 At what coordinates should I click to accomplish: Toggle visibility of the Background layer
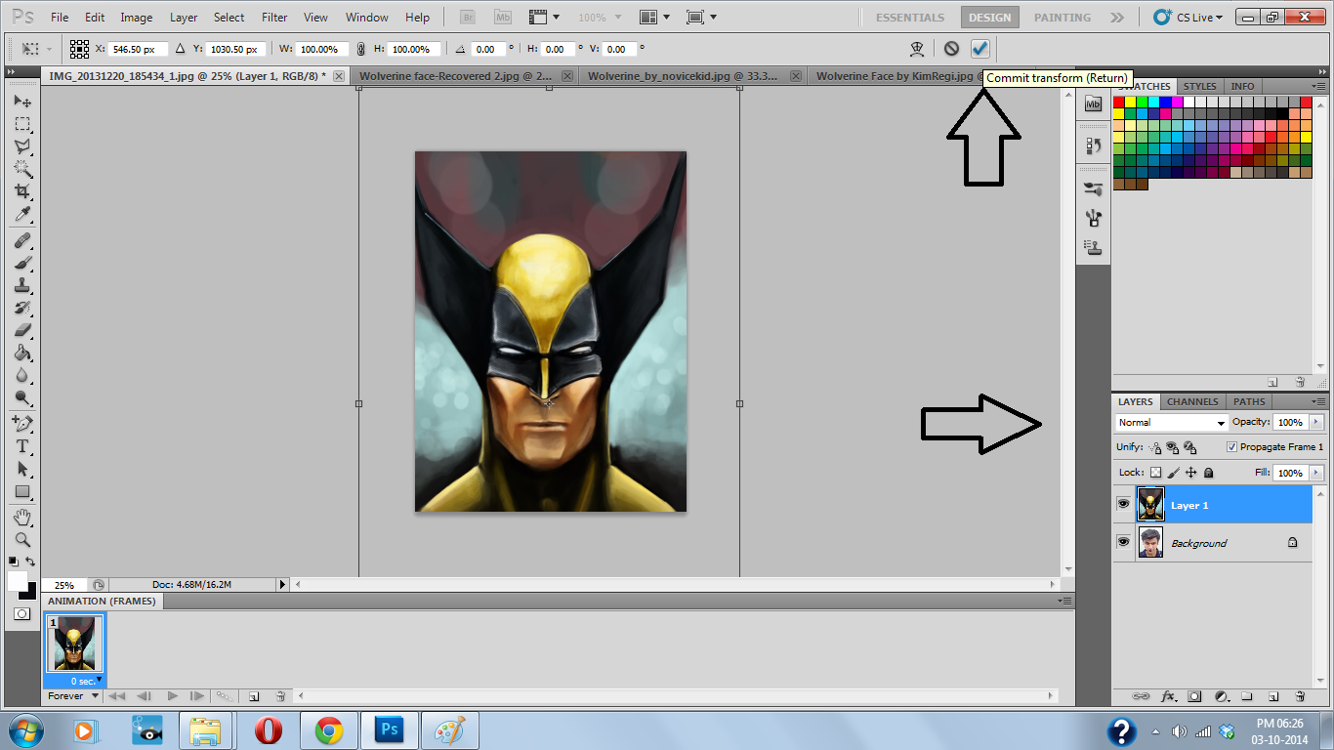[x=1123, y=542]
